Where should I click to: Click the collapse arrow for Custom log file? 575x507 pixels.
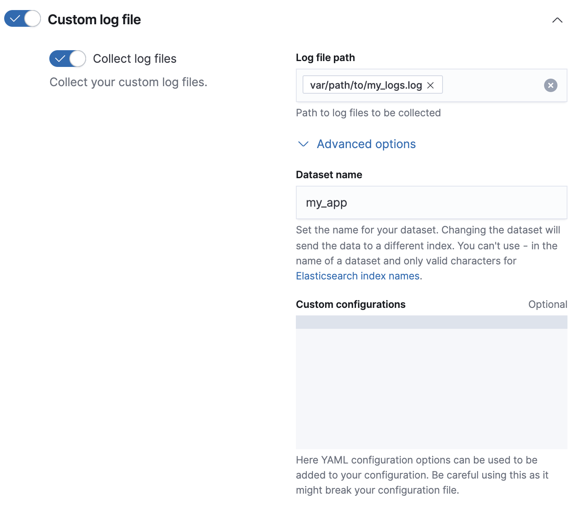557,19
